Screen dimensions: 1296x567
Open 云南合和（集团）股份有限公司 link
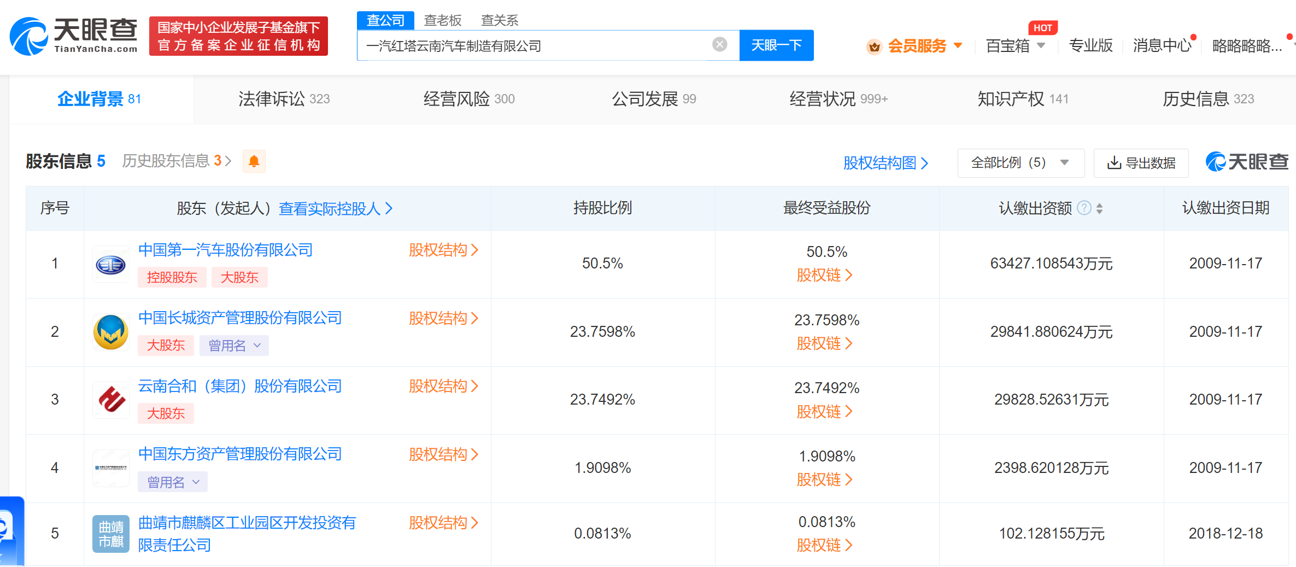point(240,386)
